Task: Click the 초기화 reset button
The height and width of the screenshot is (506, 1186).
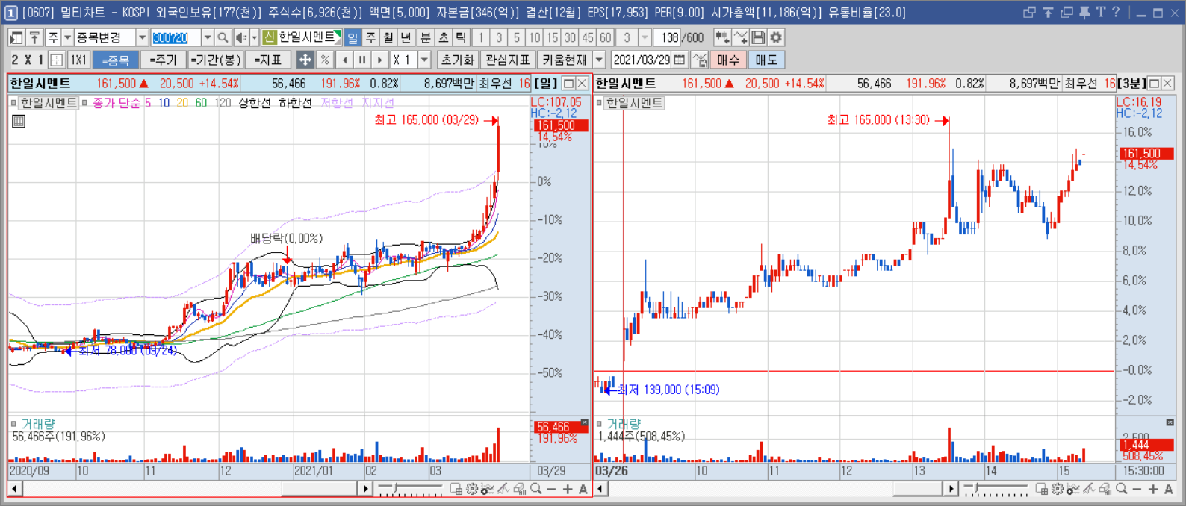Action: coord(458,60)
